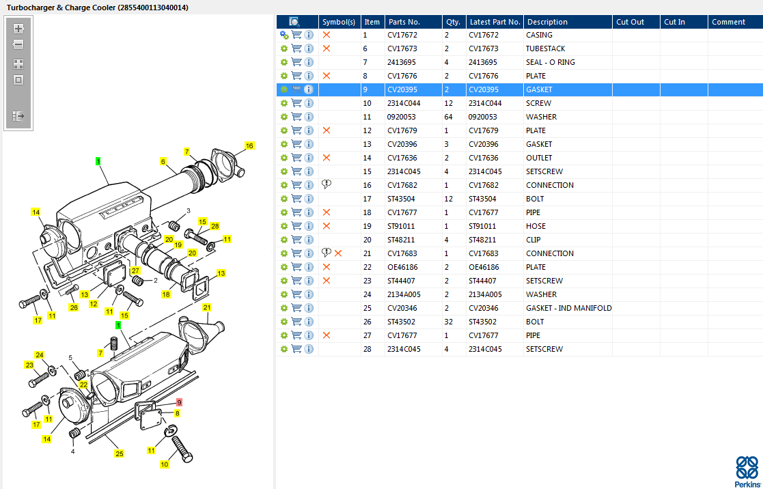Click orange X symbol for HOSE row
This screenshot has height=489, width=763.
327,226
